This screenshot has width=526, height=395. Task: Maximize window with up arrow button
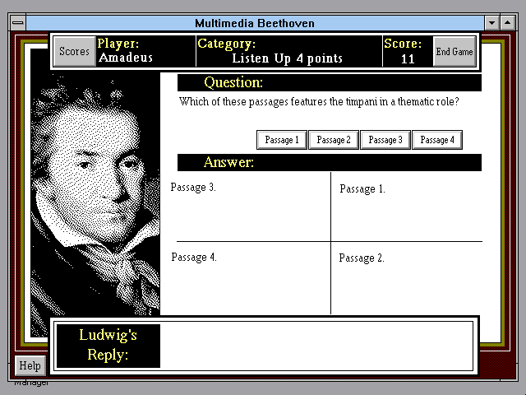click(508, 23)
